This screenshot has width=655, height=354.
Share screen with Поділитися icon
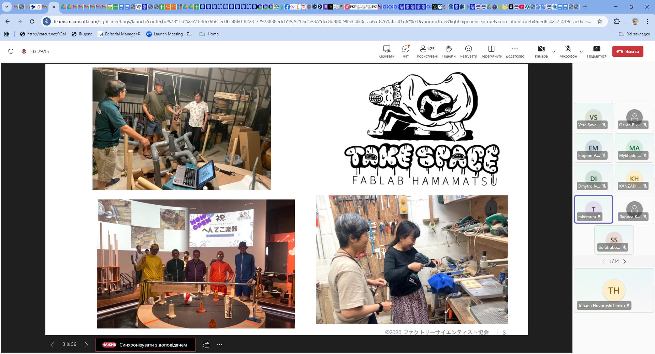pos(596,51)
